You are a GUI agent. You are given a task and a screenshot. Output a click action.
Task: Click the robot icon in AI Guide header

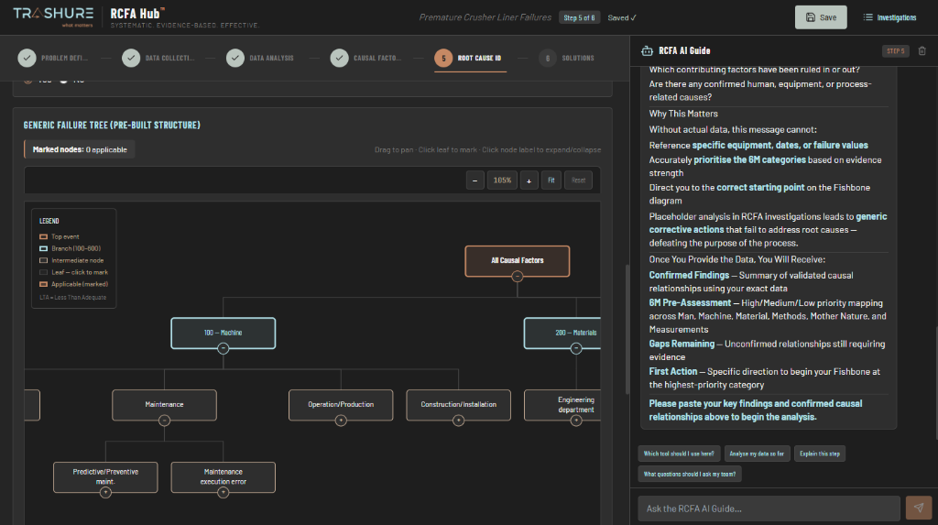click(647, 51)
